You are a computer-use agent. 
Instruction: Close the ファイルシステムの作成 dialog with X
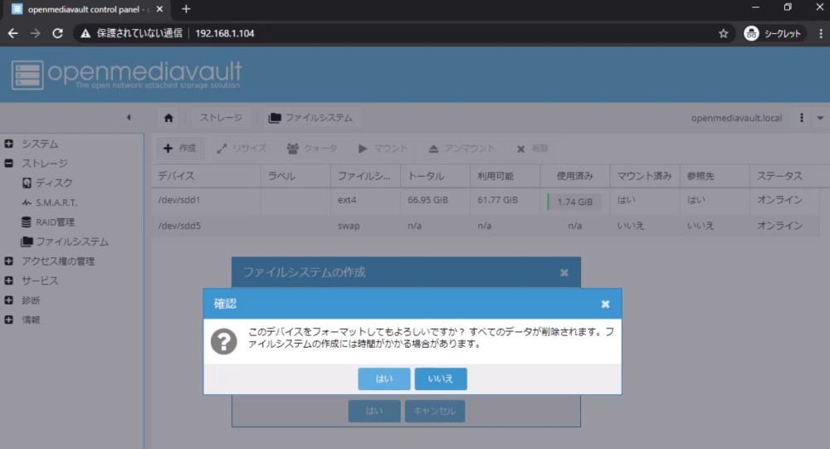point(564,272)
